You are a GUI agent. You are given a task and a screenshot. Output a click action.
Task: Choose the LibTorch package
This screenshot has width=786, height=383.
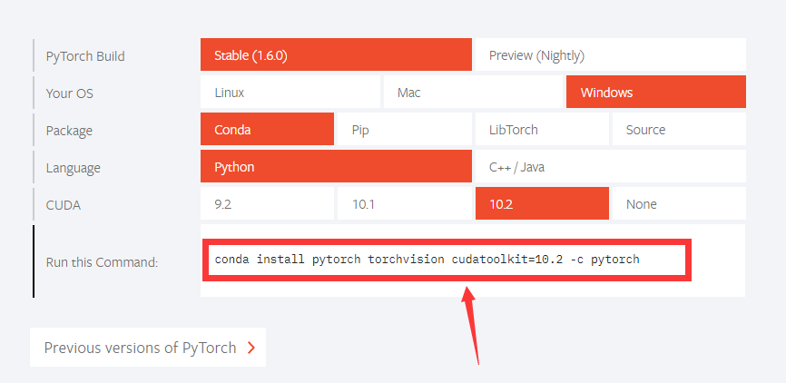541,130
